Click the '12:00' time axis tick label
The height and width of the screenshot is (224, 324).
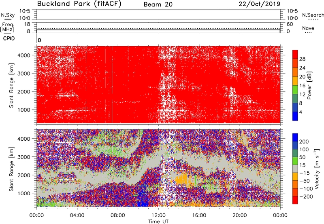(158, 216)
